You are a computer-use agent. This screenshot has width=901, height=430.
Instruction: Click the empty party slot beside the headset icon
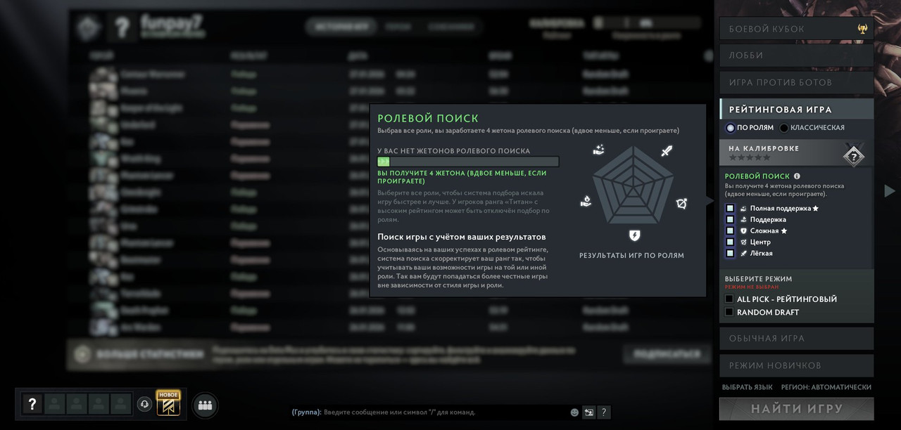click(120, 404)
